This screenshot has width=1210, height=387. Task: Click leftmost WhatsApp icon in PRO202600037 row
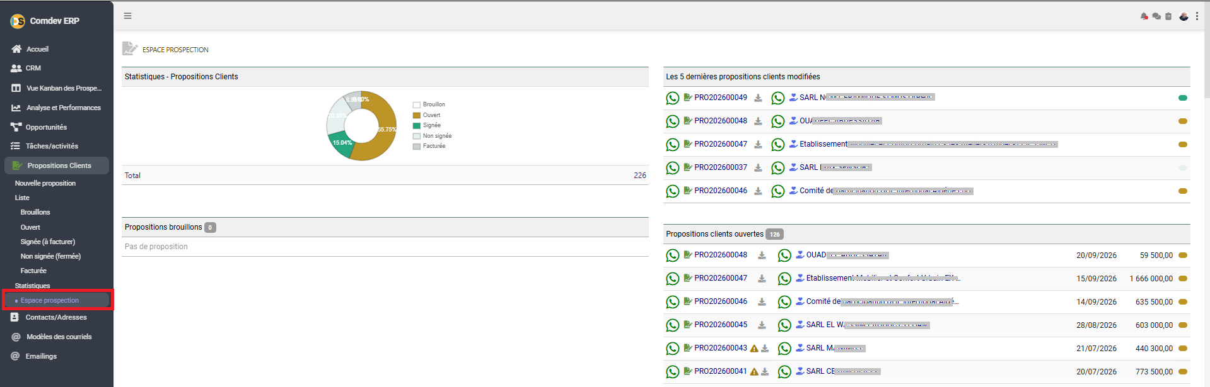point(673,168)
